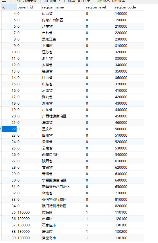This screenshot has width=158, height=243.
Task: Click the region_name column header
Action: click(63, 7)
